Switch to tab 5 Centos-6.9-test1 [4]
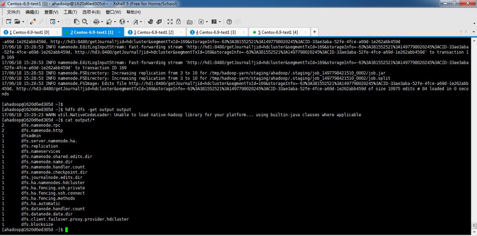Viewport: 477px width, 236px height. 280,32
